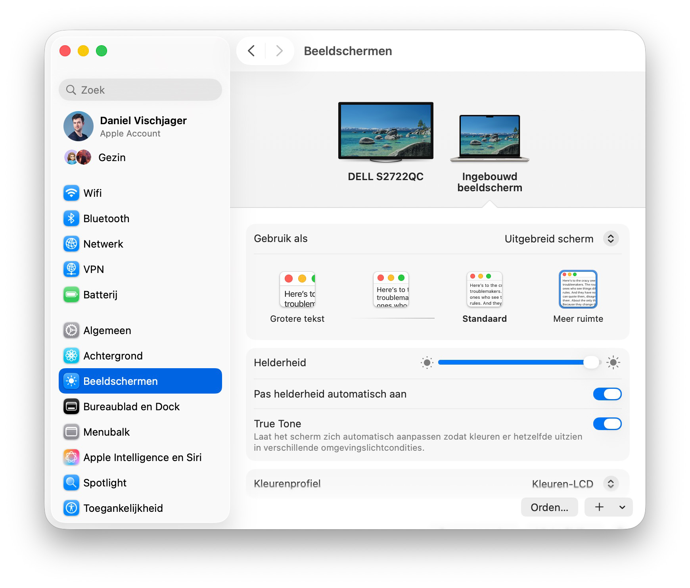Viewport: 690px width, 588px height.
Task: Open Netwerk settings
Action: click(103, 244)
